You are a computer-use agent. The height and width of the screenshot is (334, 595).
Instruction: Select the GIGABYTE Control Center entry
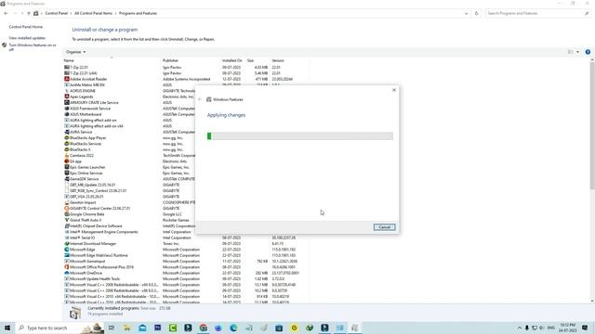99,208
